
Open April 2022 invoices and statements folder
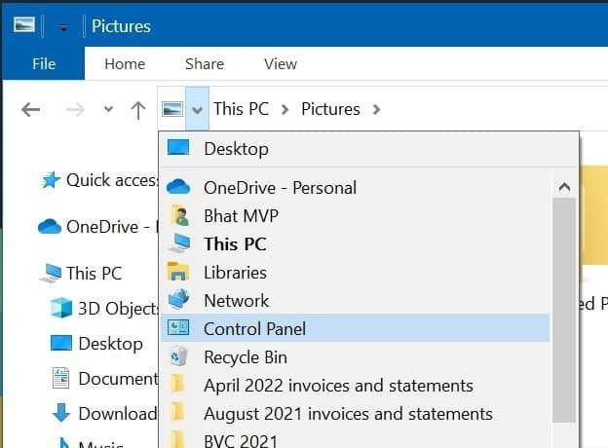click(338, 386)
